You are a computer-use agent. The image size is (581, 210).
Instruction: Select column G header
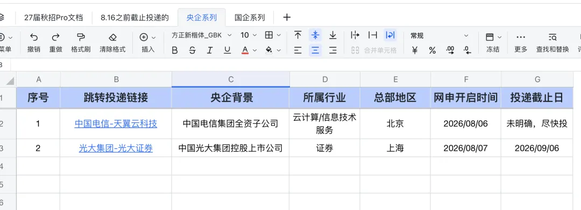(x=537, y=79)
